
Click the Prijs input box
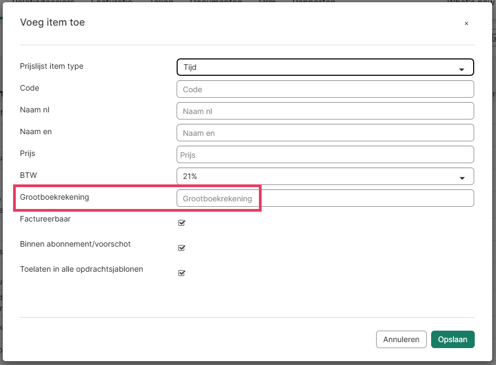(x=325, y=154)
